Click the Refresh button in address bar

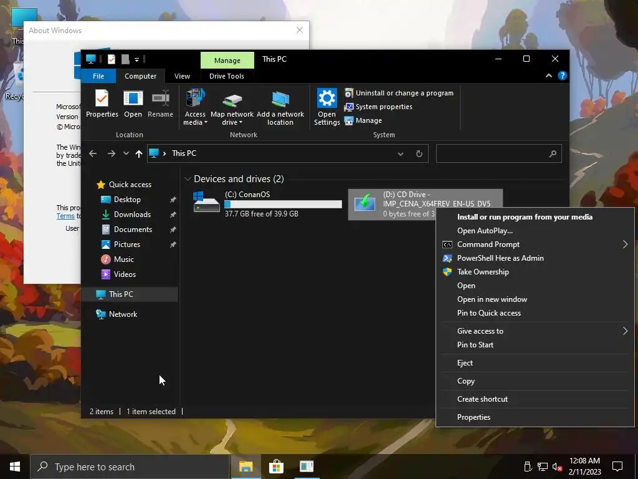pyautogui.click(x=419, y=153)
